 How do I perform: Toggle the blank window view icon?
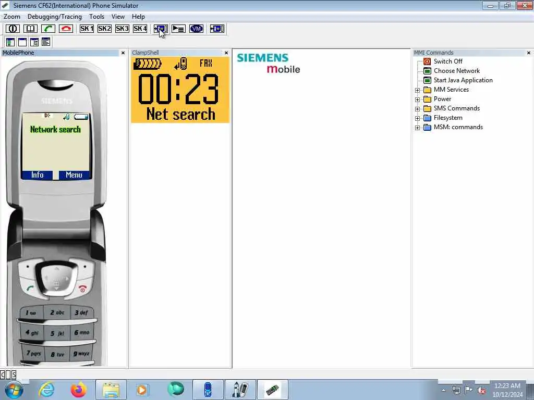click(22, 42)
